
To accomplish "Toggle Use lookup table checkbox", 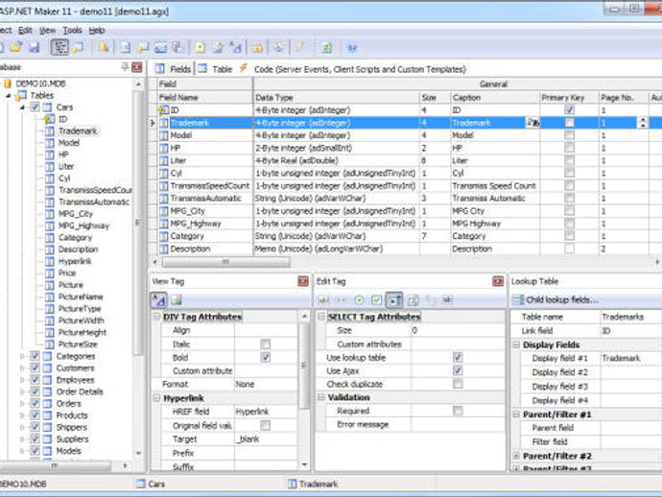I will [458, 357].
